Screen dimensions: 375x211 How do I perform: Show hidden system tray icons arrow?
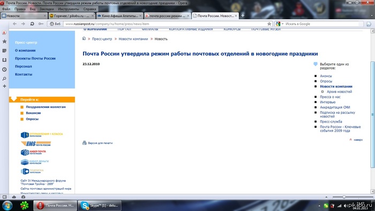click(x=319, y=206)
